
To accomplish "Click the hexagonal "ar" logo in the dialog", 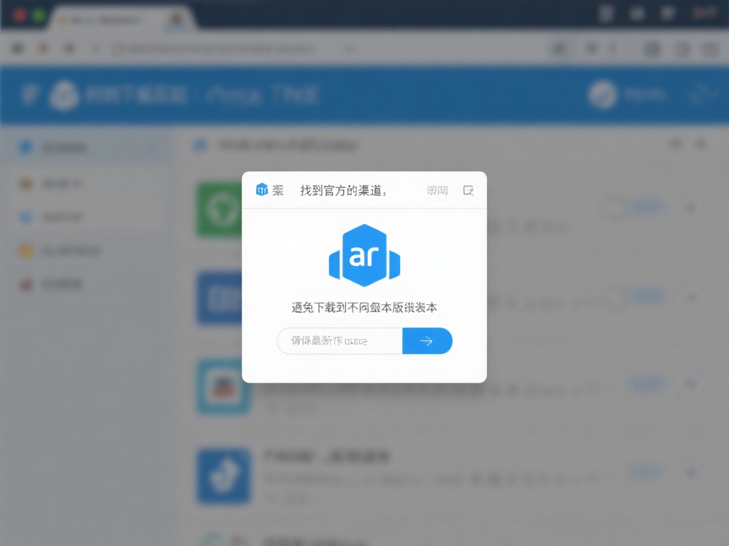I will pyautogui.click(x=364, y=254).
